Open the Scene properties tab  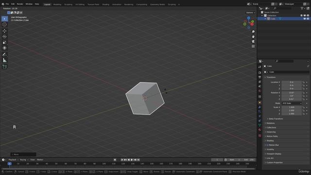tap(259, 87)
